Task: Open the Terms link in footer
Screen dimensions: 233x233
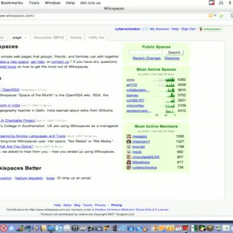Action: pos(88,205)
